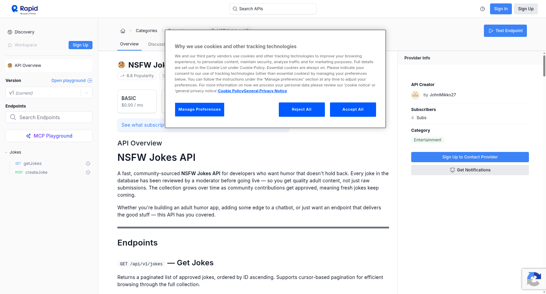Click the home breadcrumb icon
This screenshot has width=546, height=294.
click(x=123, y=31)
